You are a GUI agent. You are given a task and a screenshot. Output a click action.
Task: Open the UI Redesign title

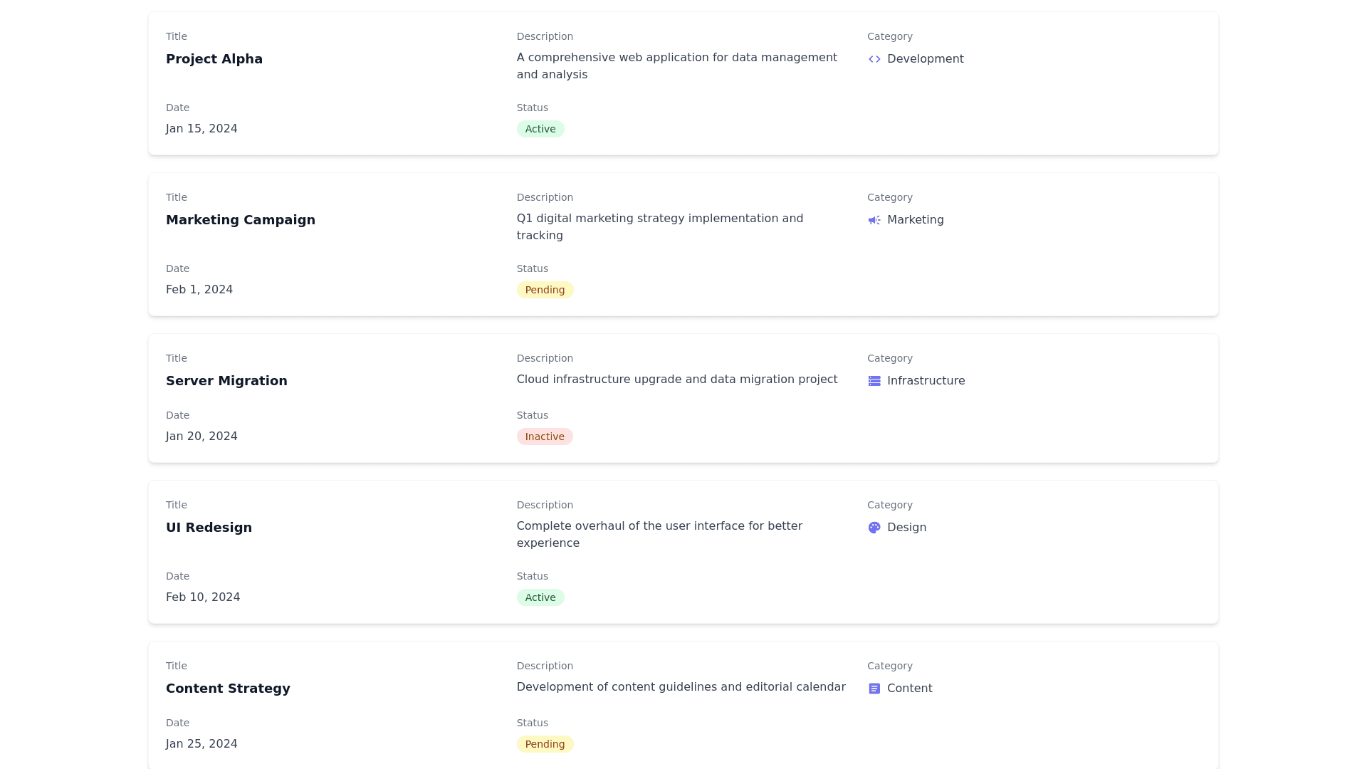click(x=209, y=528)
